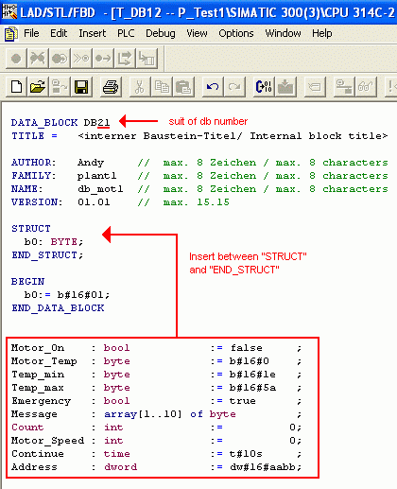
Task: Click the Address variable name
Action: pos(34,467)
